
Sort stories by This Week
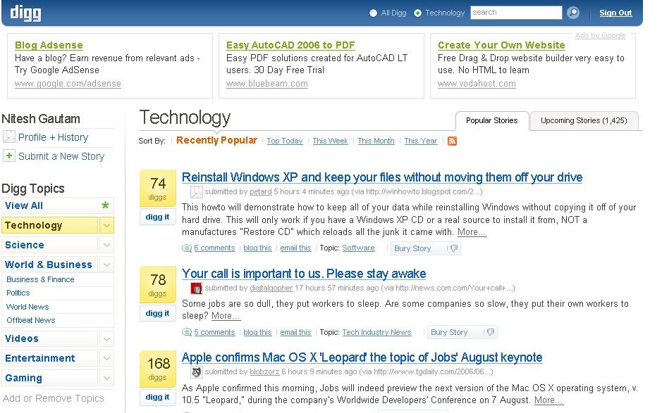tap(330, 141)
